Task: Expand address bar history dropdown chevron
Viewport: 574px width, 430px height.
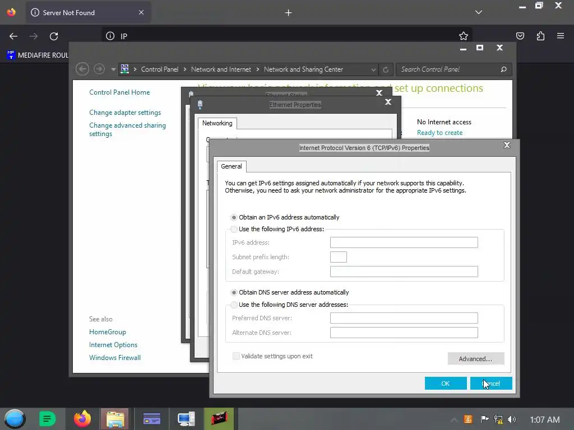Action: pos(373,69)
